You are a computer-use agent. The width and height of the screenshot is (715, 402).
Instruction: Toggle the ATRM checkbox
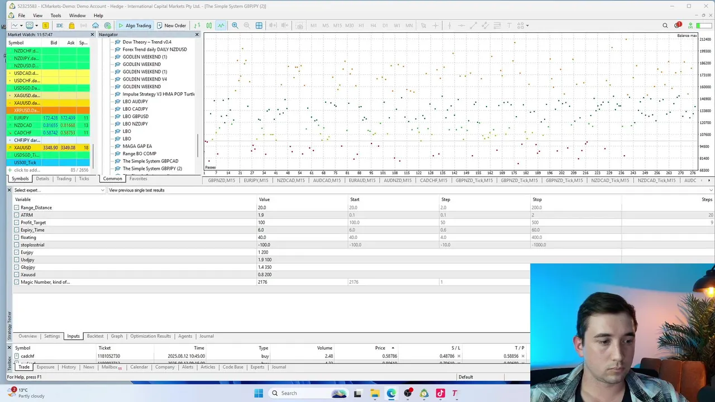click(x=16, y=215)
